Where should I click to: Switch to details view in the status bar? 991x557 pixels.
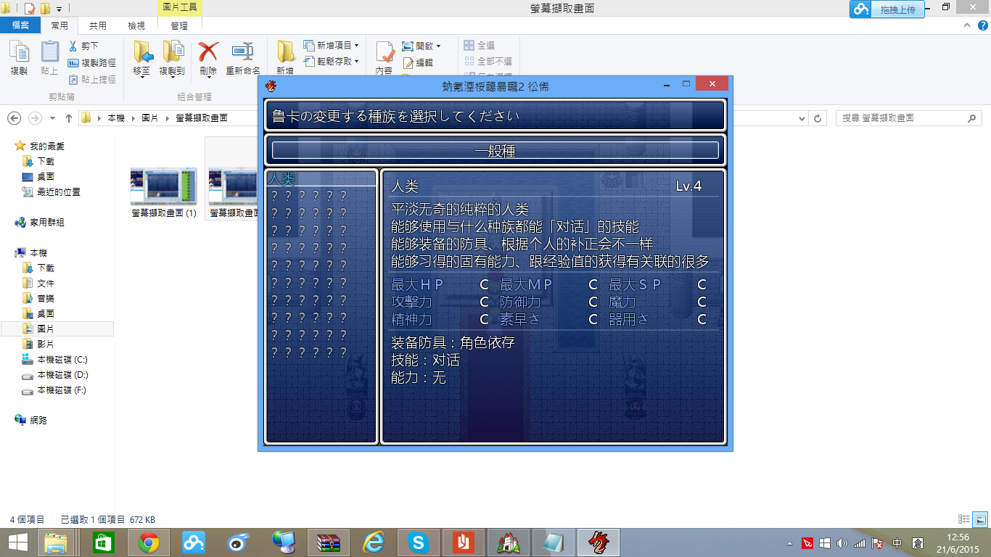[x=964, y=519]
